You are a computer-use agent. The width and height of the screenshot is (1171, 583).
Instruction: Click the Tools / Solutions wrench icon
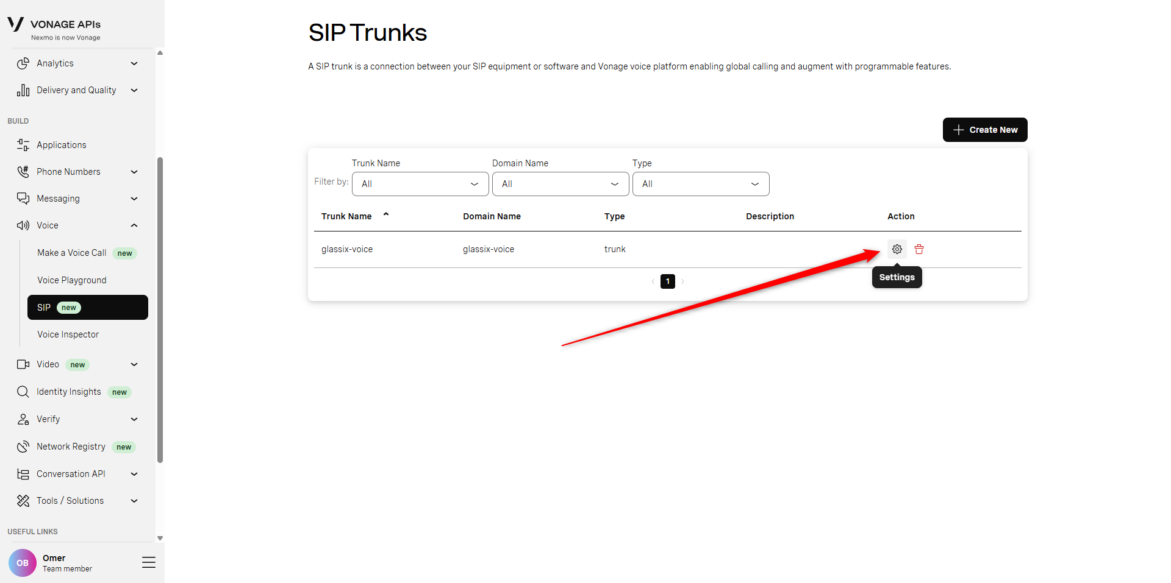point(23,501)
